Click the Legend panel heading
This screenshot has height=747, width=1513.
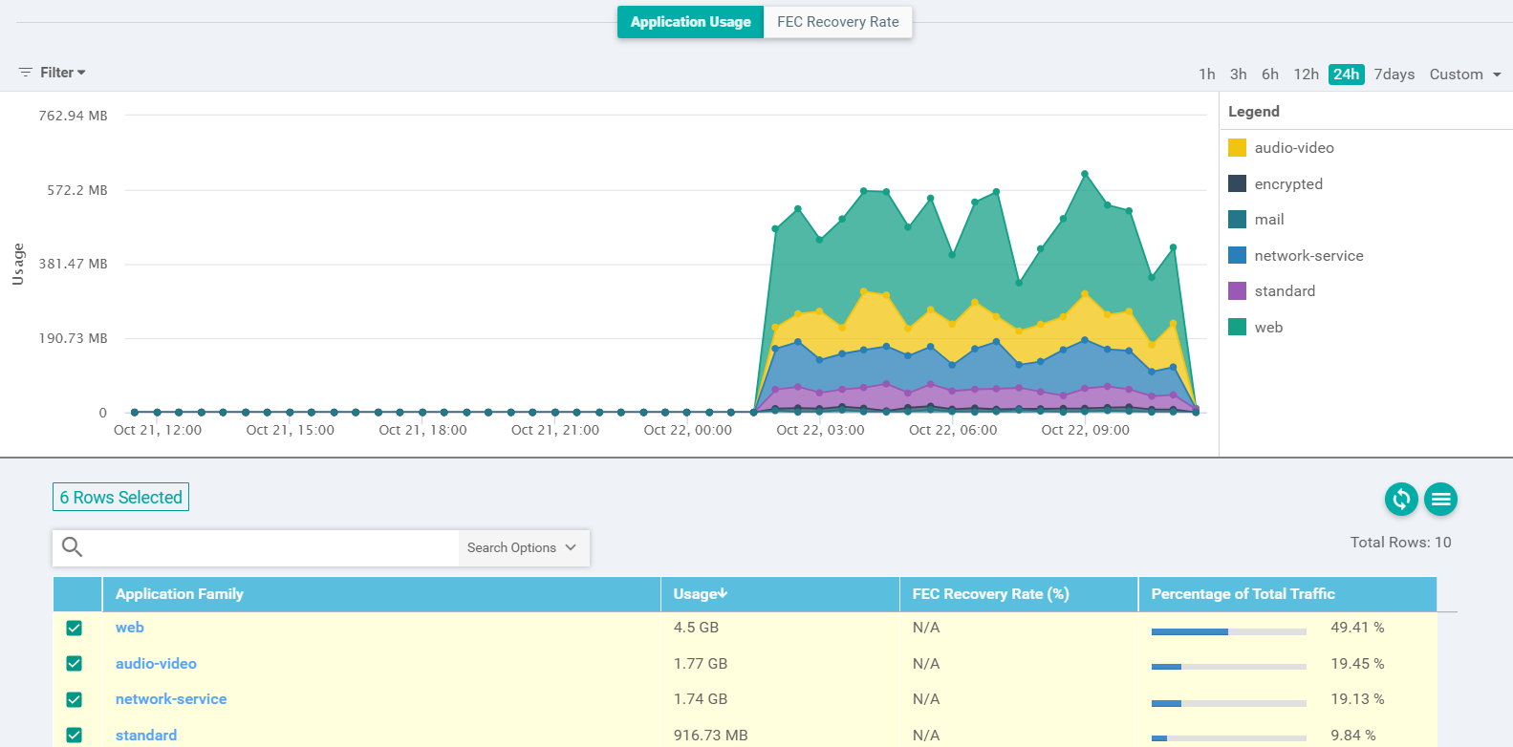1254,112
